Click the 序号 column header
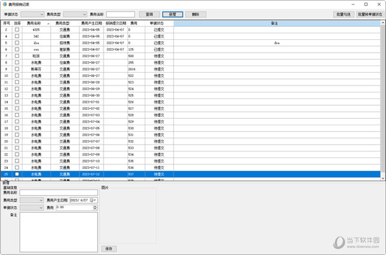386x255 pixels. (6, 23)
